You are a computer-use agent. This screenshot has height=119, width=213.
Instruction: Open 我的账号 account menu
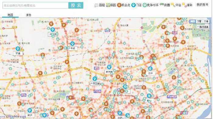point(202,5)
